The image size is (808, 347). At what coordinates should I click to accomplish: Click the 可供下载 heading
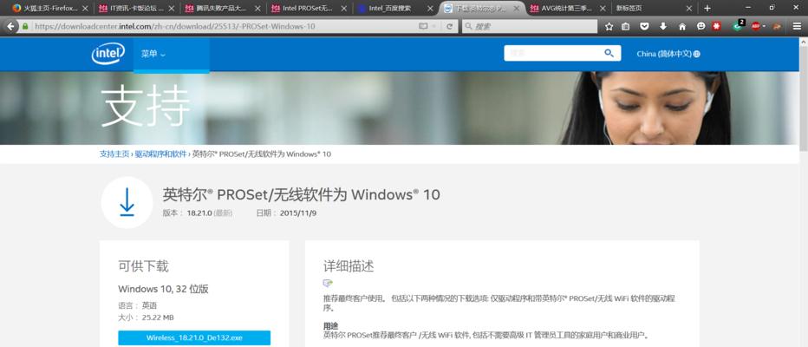(143, 266)
